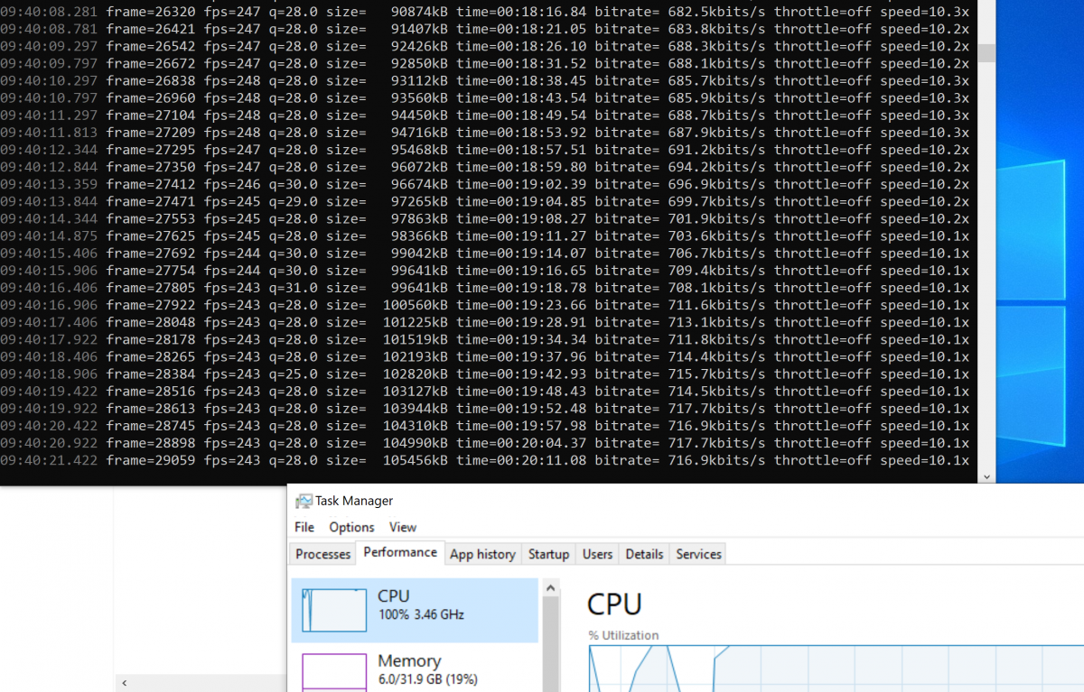Screen dimensions: 1084x692
Task: Open the Startup tab
Action: click(x=548, y=554)
